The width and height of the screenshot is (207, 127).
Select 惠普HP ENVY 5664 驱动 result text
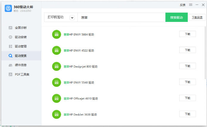point(79,35)
